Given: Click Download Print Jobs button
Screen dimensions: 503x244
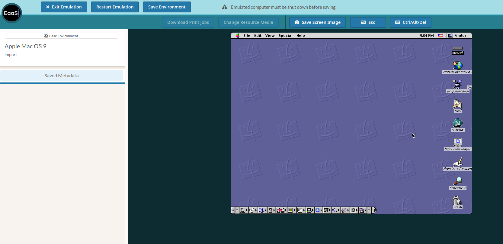Looking at the screenshot, I should (x=188, y=22).
